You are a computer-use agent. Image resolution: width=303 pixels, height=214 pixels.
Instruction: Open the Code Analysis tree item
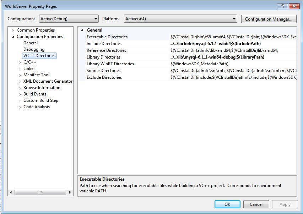36,107
